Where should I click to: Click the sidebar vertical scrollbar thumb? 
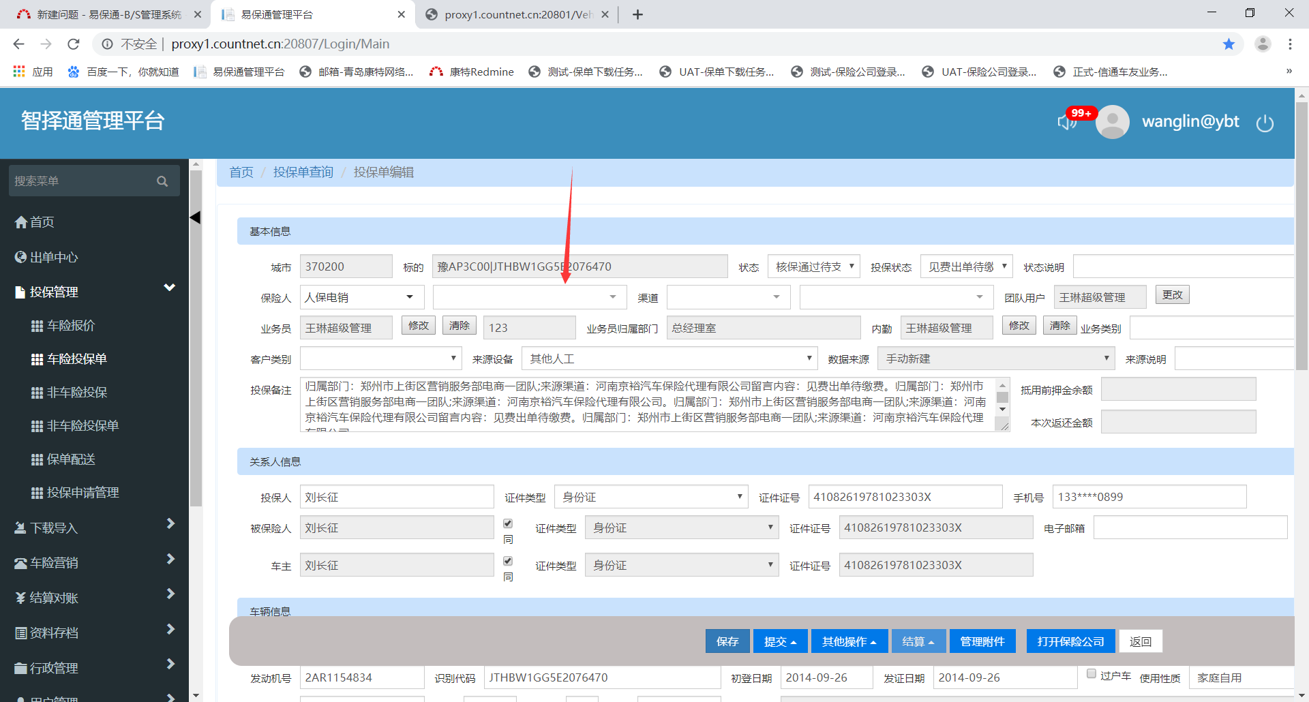(x=196, y=338)
